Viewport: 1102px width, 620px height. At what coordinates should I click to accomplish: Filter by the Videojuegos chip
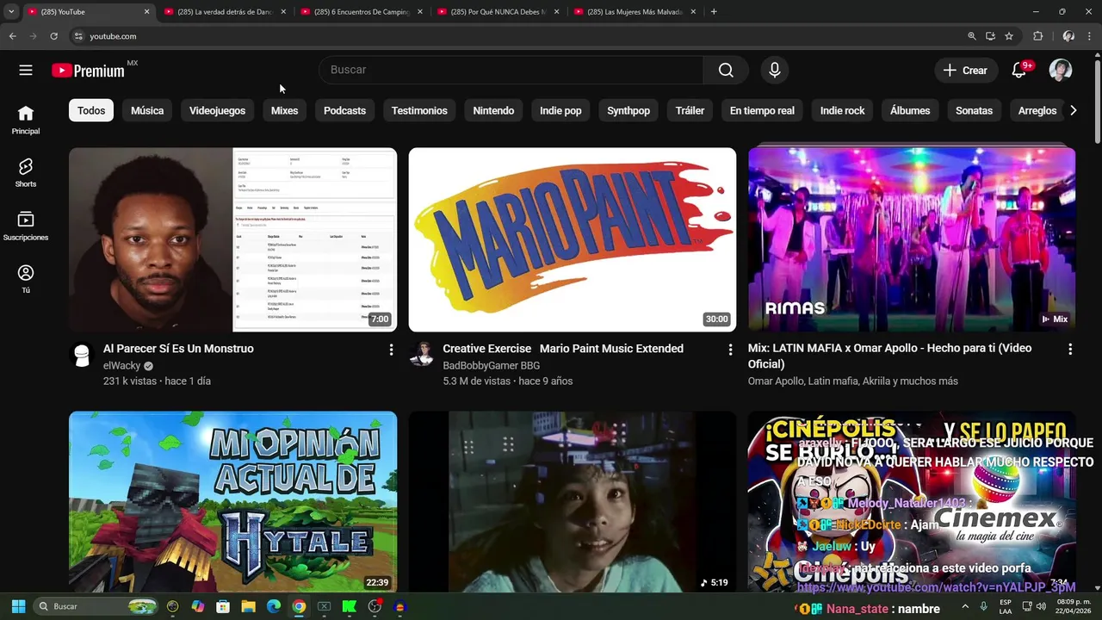tap(217, 110)
